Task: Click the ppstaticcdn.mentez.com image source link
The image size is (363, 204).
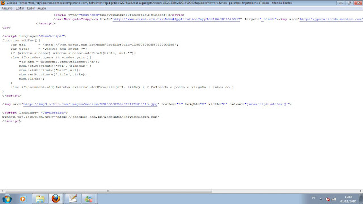Action: point(331,19)
